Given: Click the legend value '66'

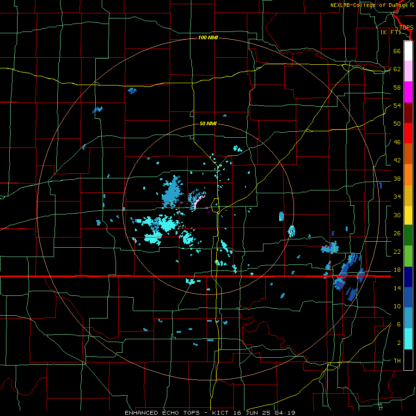Looking at the screenshot, I should [x=397, y=51].
